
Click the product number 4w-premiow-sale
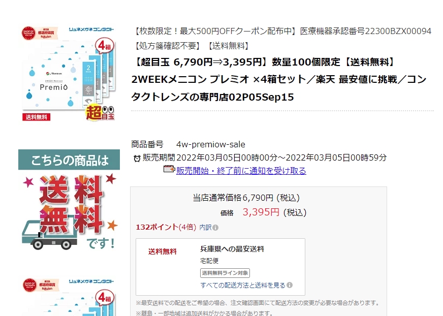210,144
